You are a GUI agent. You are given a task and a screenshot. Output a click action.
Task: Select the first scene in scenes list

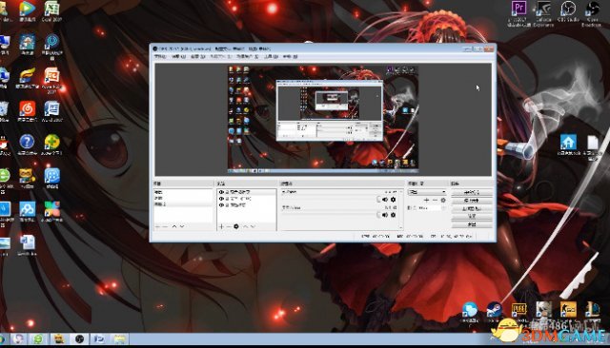click(183, 192)
